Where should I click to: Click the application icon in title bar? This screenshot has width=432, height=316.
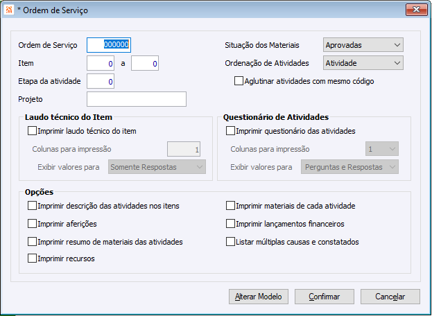tap(9, 10)
